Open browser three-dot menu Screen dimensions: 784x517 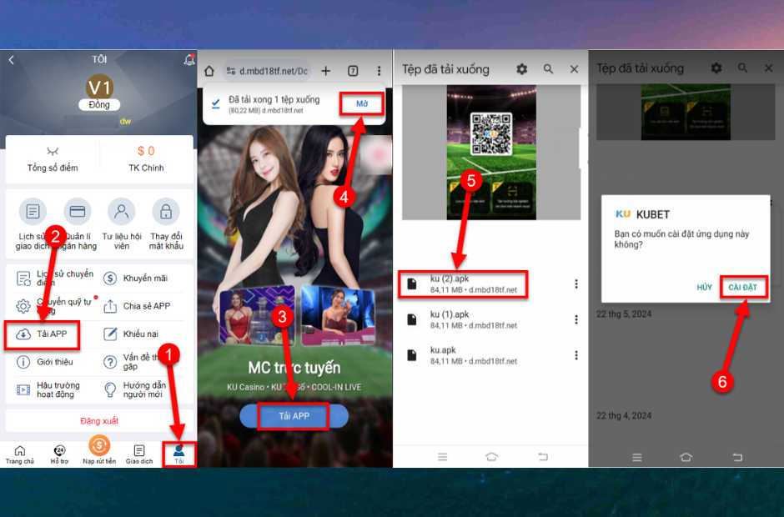click(x=379, y=71)
